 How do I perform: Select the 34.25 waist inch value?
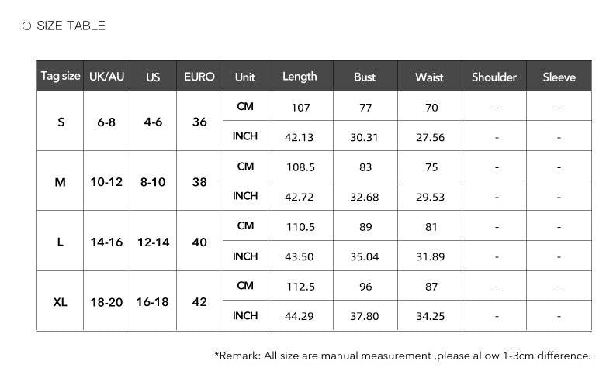(430, 316)
